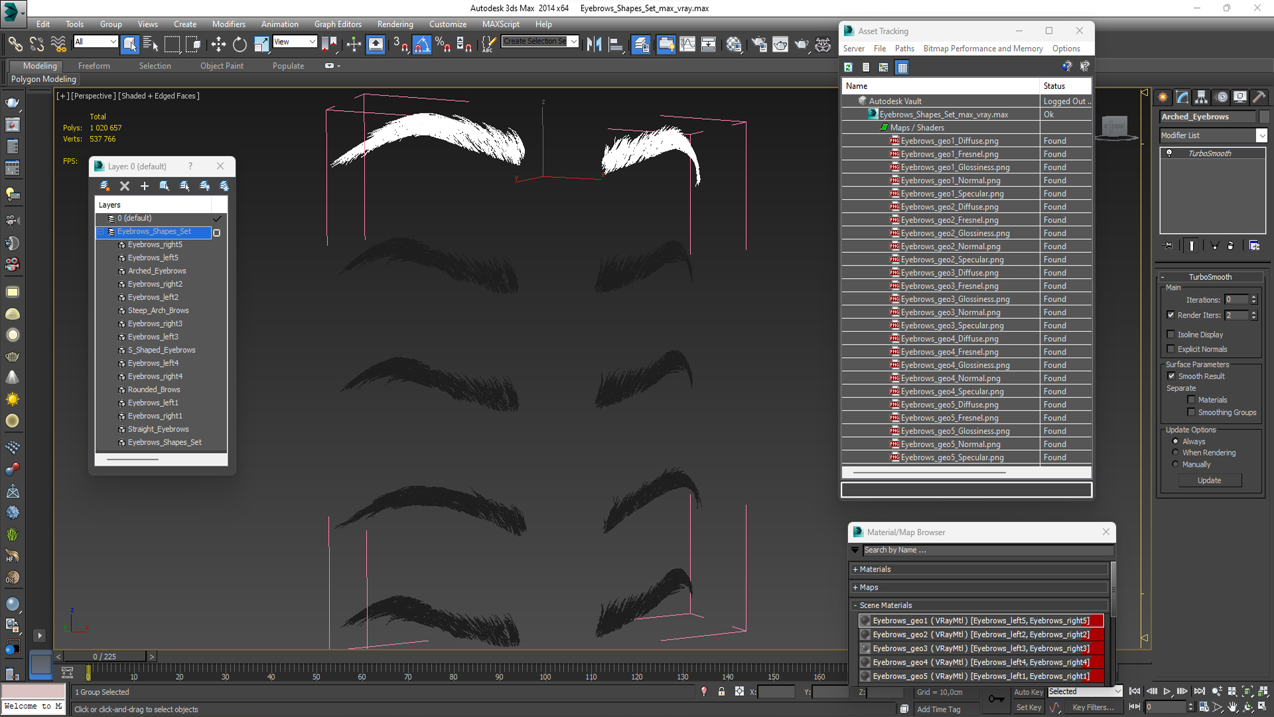Select the Manually update radio option
This screenshot has width=1274, height=717.
point(1175,464)
